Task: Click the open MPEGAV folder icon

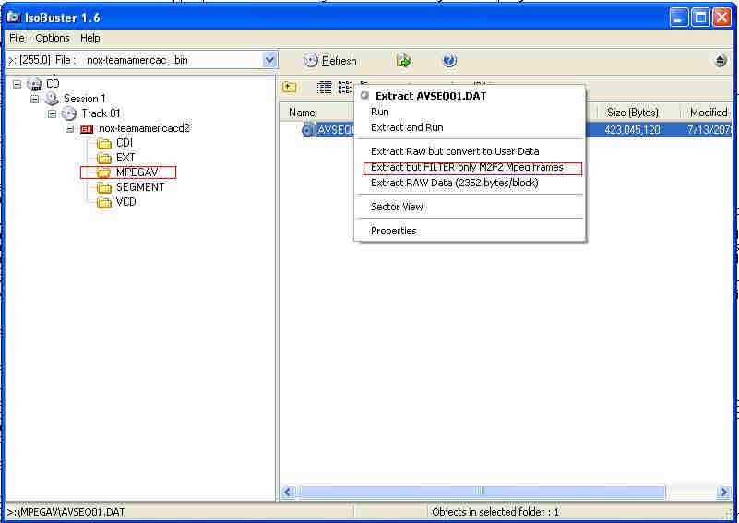Action: click(103, 172)
